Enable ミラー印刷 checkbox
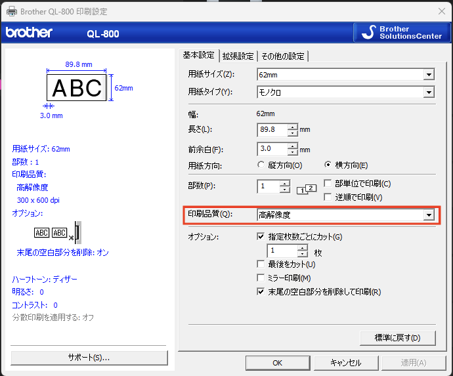453x376 pixels. 261,278
